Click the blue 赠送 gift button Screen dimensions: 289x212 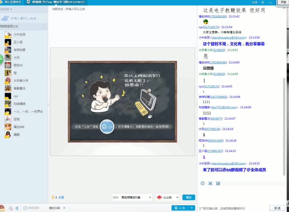tap(189, 197)
